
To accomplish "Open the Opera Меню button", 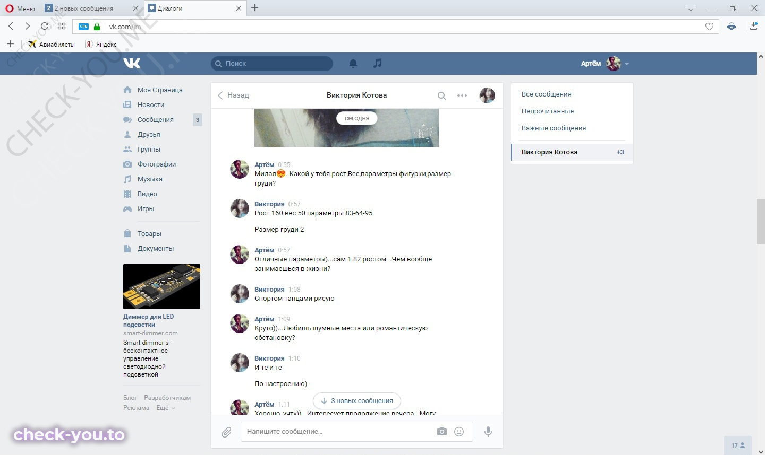I will click(20, 8).
